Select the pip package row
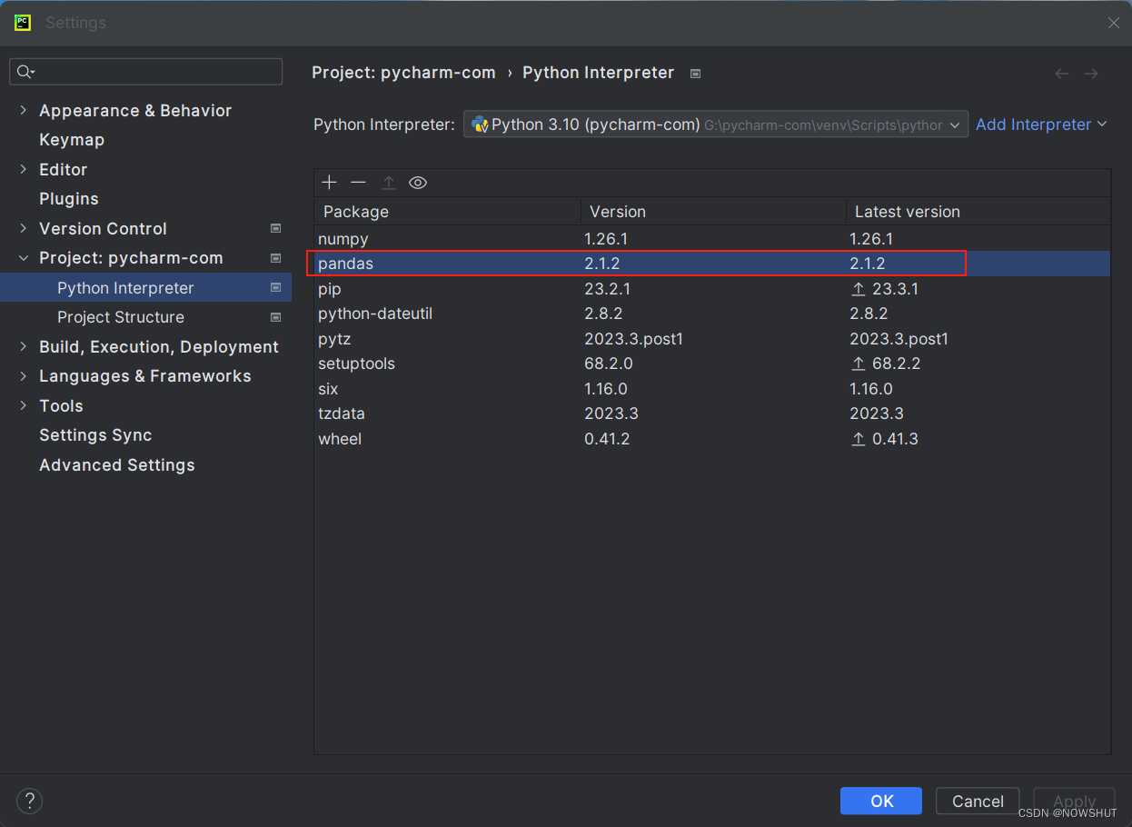The width and height of the screenshot is (1132, 827). pos(712,289)
